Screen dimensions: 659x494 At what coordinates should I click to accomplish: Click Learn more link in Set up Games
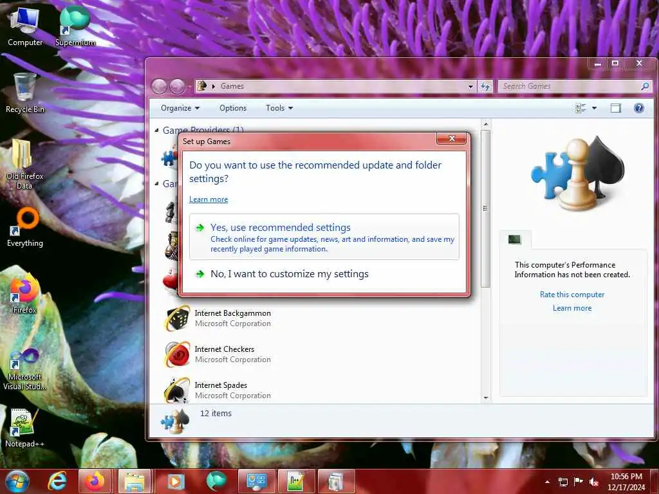click(x=209, y=199)
